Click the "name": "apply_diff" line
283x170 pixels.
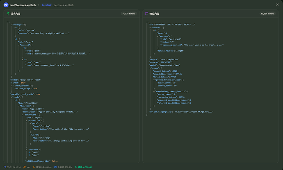(x=32, y=109)
